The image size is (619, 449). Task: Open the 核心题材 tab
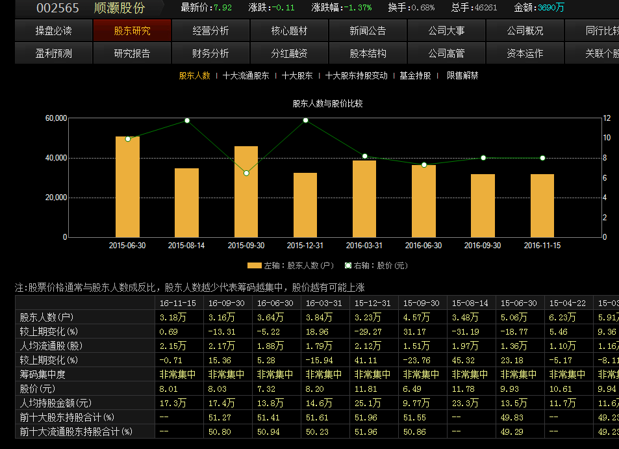pos(289,31)
